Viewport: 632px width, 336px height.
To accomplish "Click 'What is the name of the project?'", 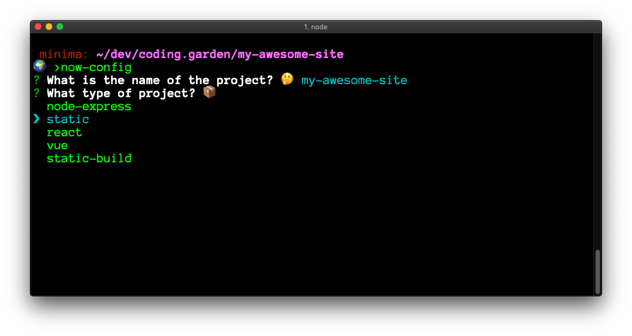I will tap(160, 80).
